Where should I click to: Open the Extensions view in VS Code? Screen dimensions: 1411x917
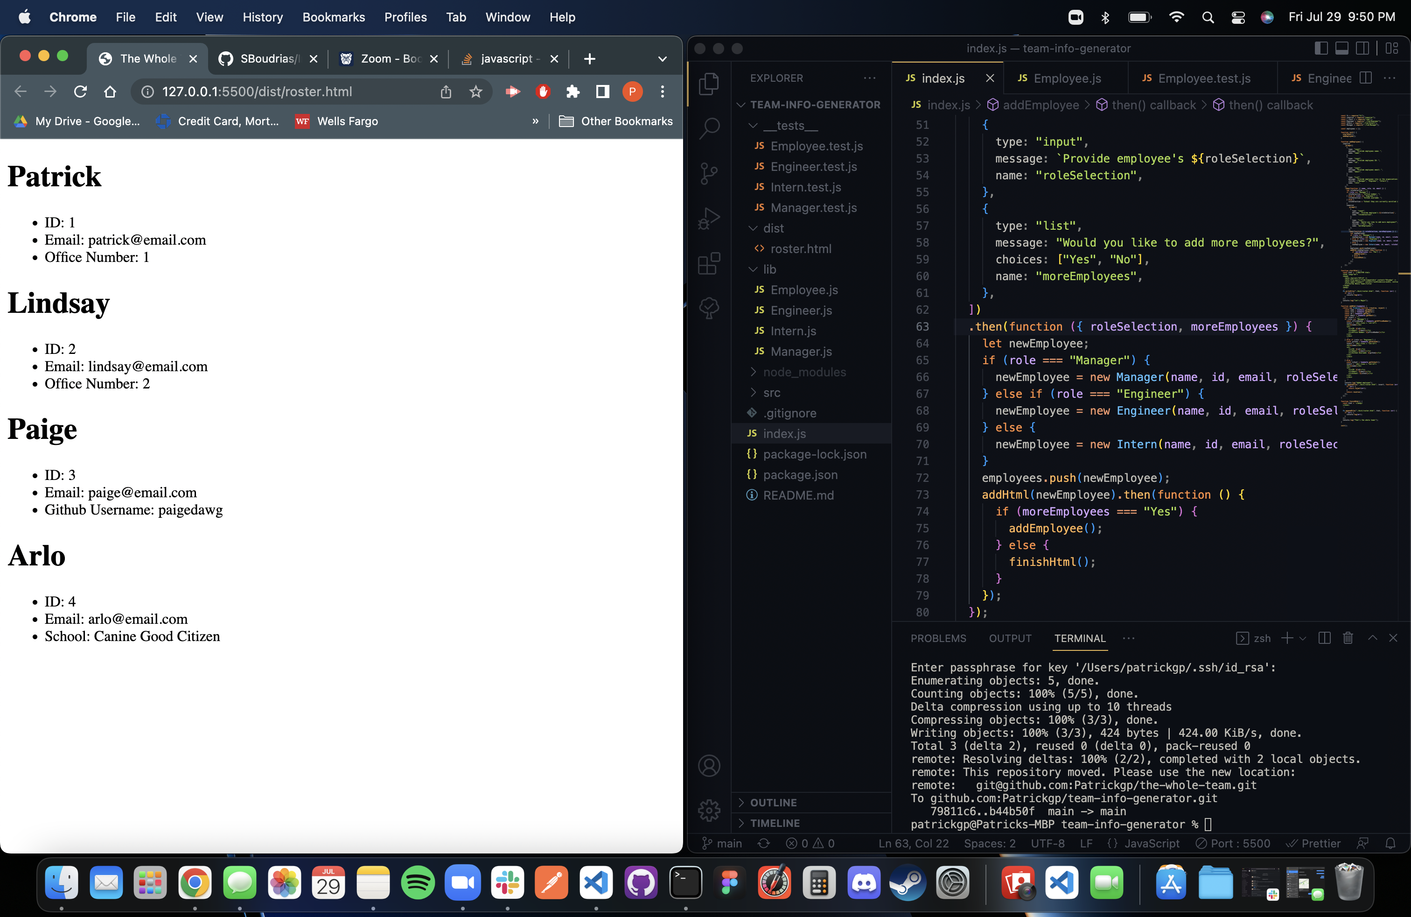coord(709,263)
